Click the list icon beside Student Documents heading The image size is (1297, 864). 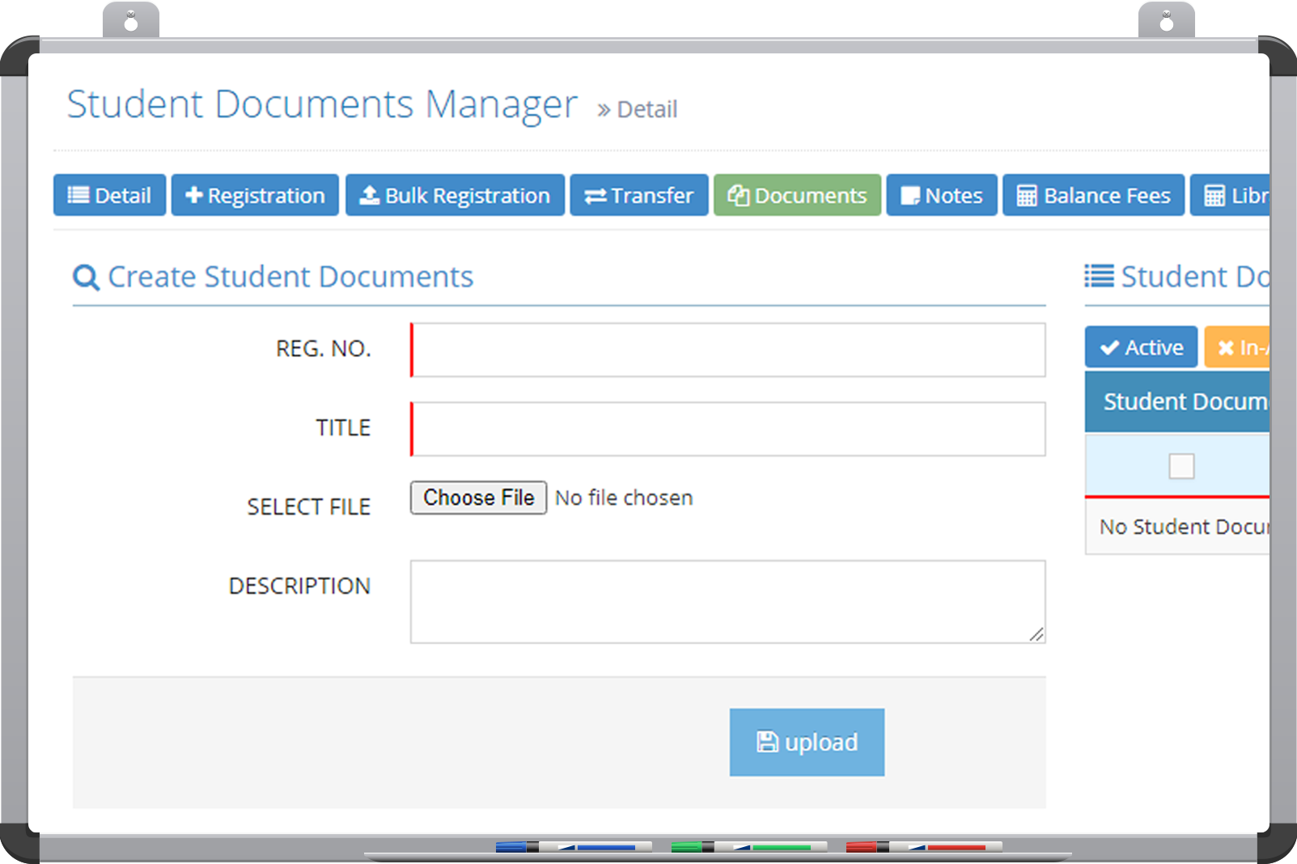1099,277
